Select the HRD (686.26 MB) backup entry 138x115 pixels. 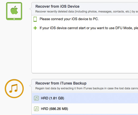click(85, 109)
